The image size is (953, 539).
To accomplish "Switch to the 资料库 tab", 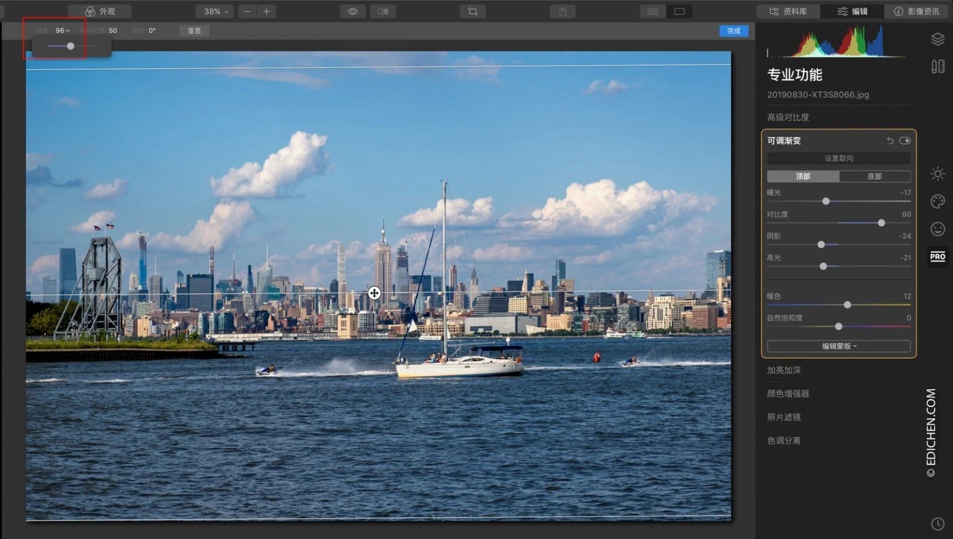I will point(788,11).
